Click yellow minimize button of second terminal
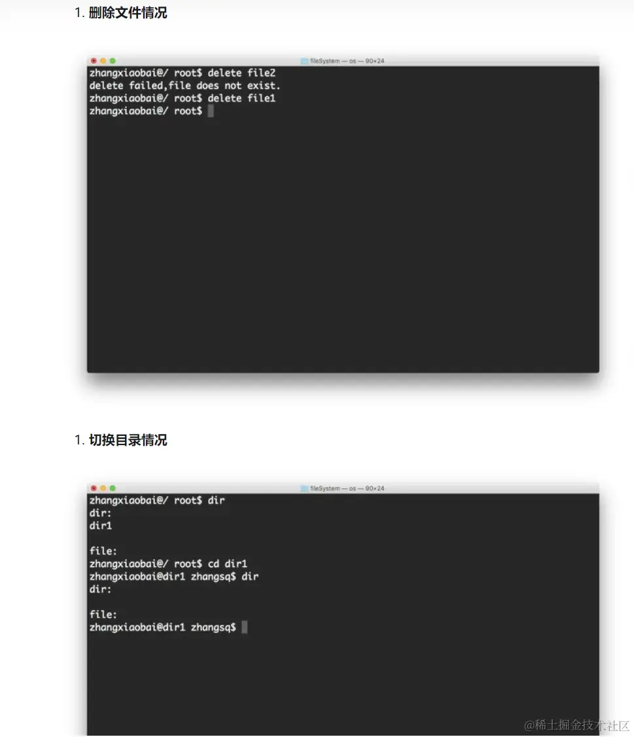The width and height of the screenshot is (634, 737). [x=103, y=488]
